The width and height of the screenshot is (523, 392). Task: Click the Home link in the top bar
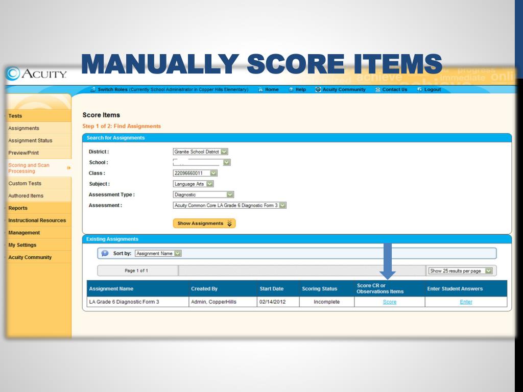(272, 89)
